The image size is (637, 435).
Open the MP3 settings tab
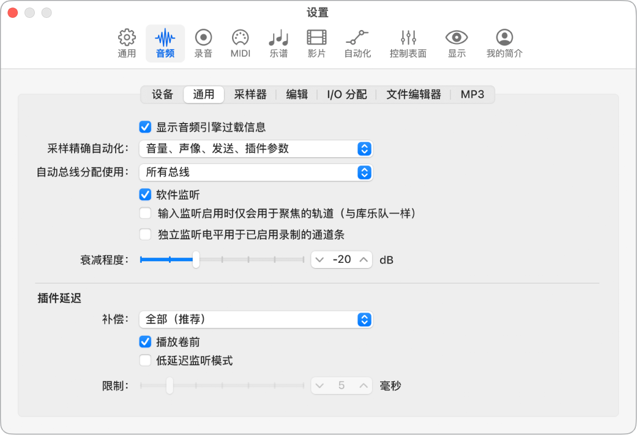coord(472,94)
